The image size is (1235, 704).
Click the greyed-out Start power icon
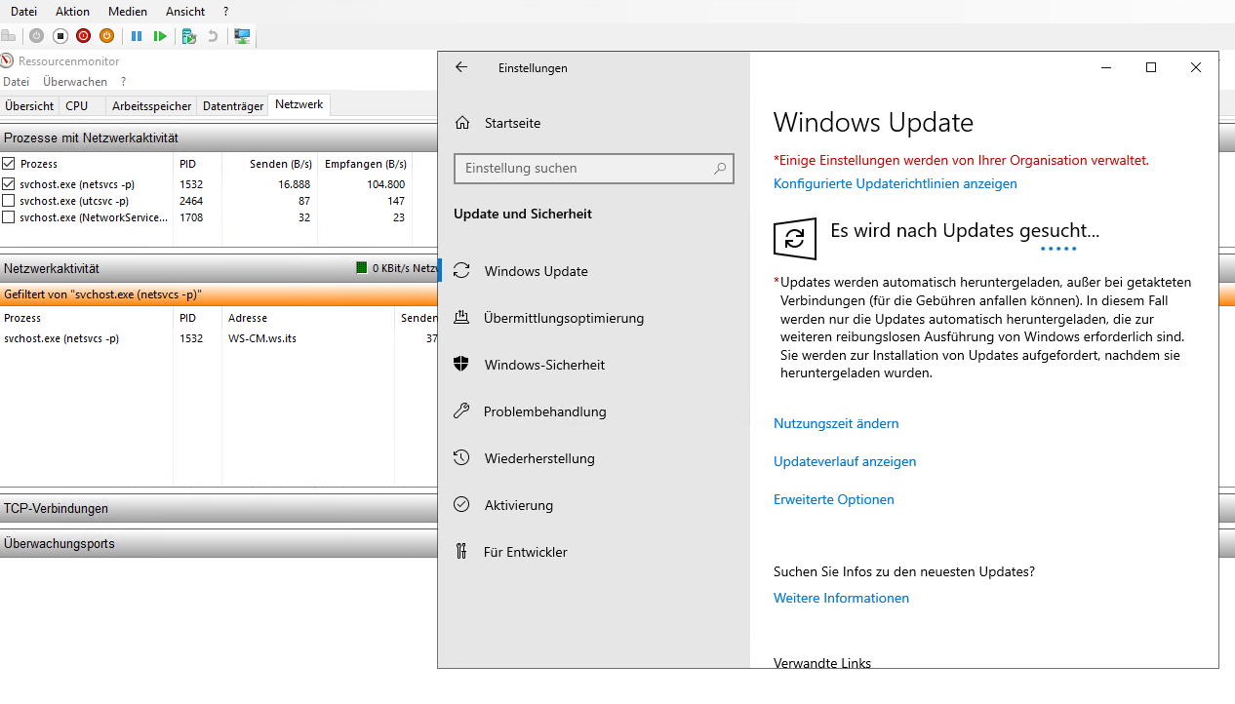pyautogui.click(x=36, y=36)
